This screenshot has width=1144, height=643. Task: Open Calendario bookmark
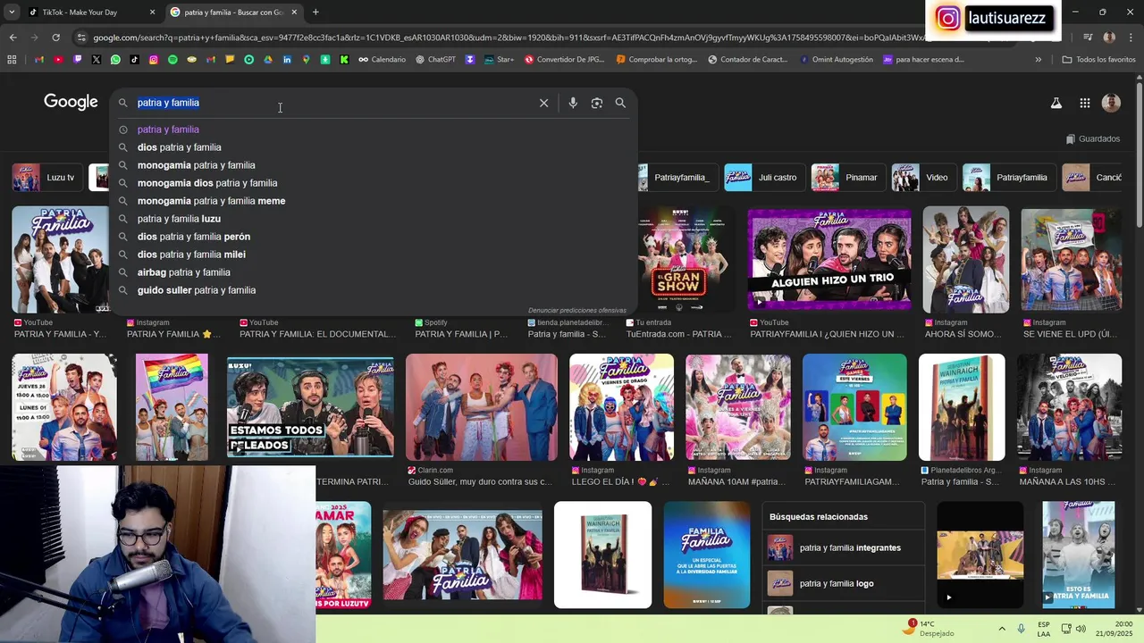click(x=382, y=60)
